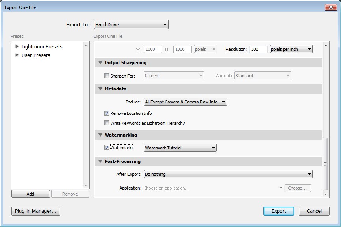The width and height of the screenshot is (341, 227).
Task: Enable the Sharpen For checkbox
Action: pos(107,76)
